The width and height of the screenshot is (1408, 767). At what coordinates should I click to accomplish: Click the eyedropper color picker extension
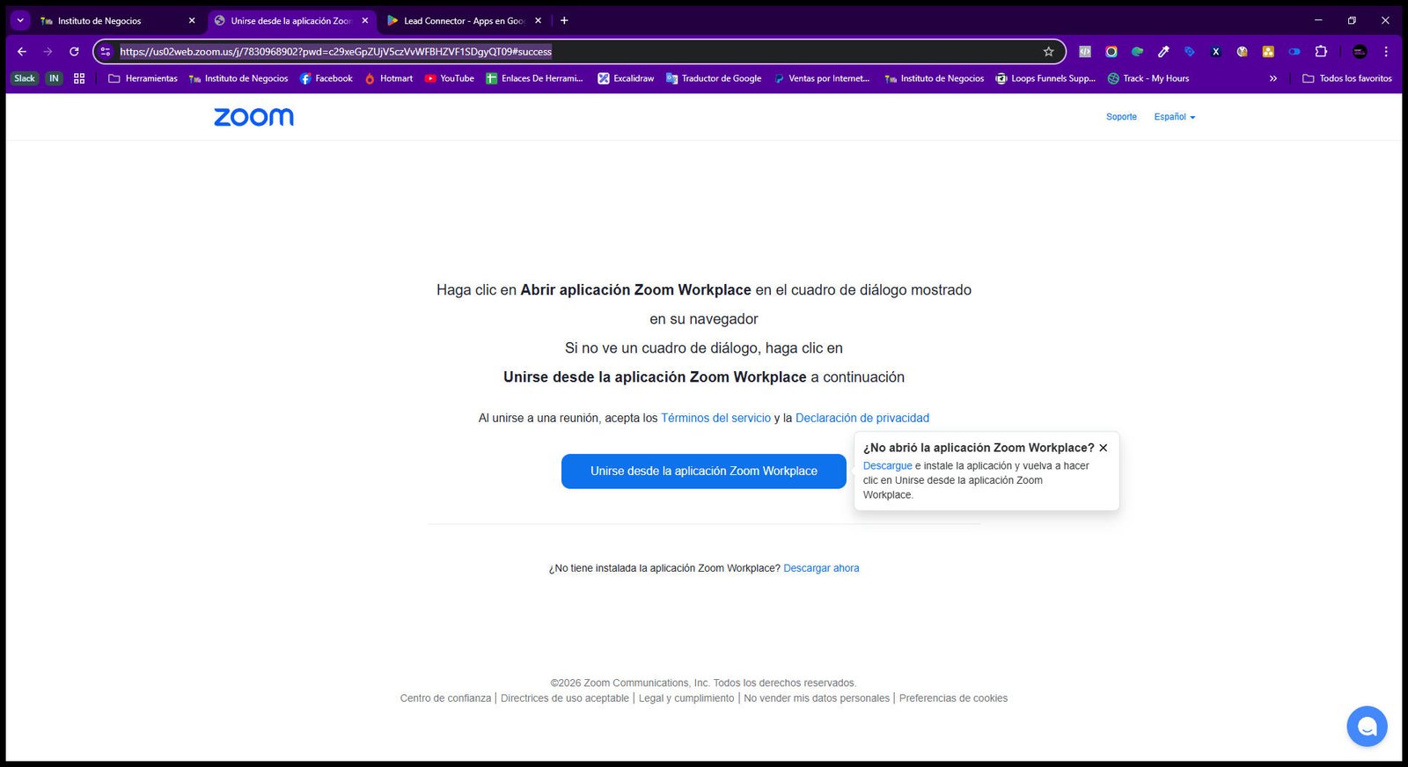[x=1163, y=52]
